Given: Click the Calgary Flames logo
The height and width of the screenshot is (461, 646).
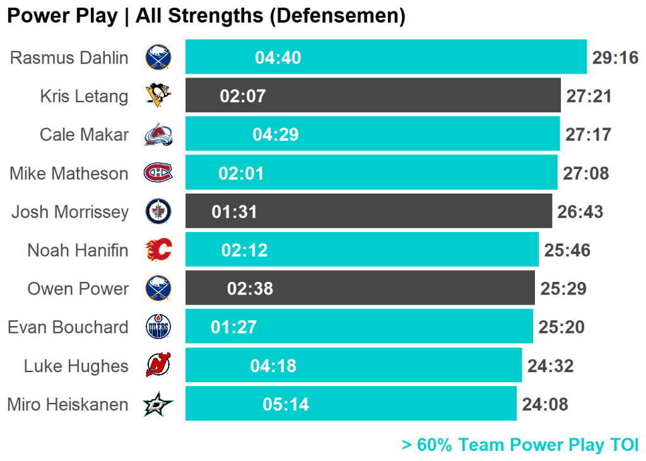Looking at the screenshot, I should (158, 250).
